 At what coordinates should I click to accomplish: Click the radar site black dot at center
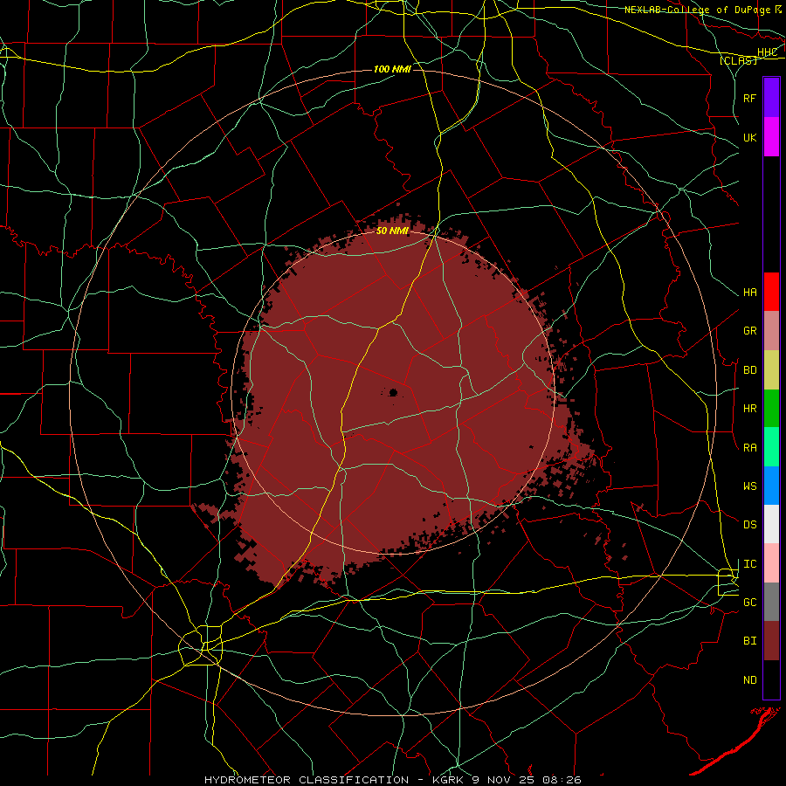393,392
